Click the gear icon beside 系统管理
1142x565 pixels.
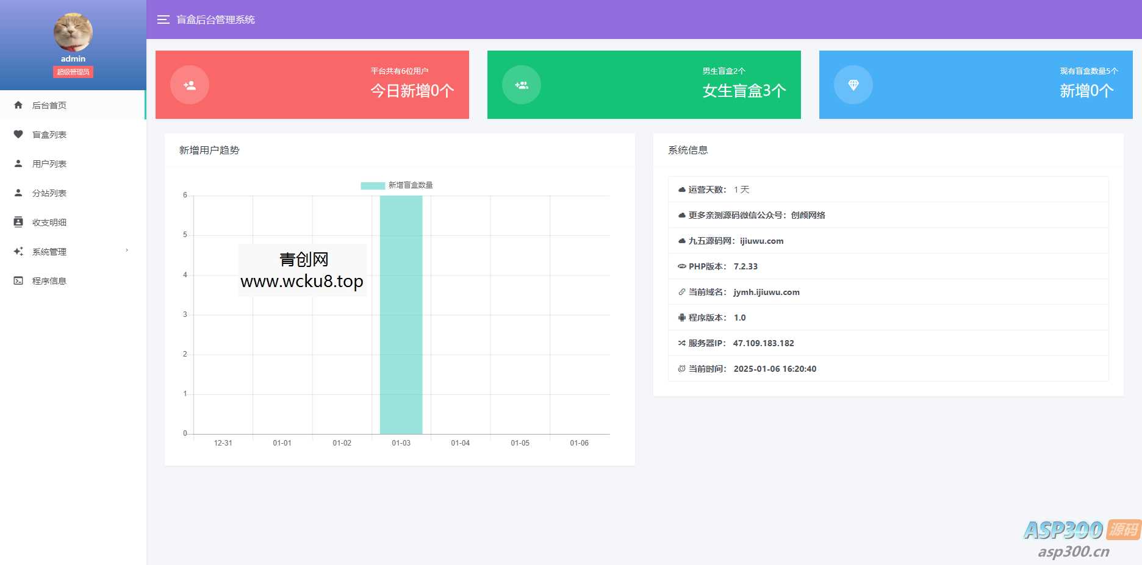click(x=18, y=251)
